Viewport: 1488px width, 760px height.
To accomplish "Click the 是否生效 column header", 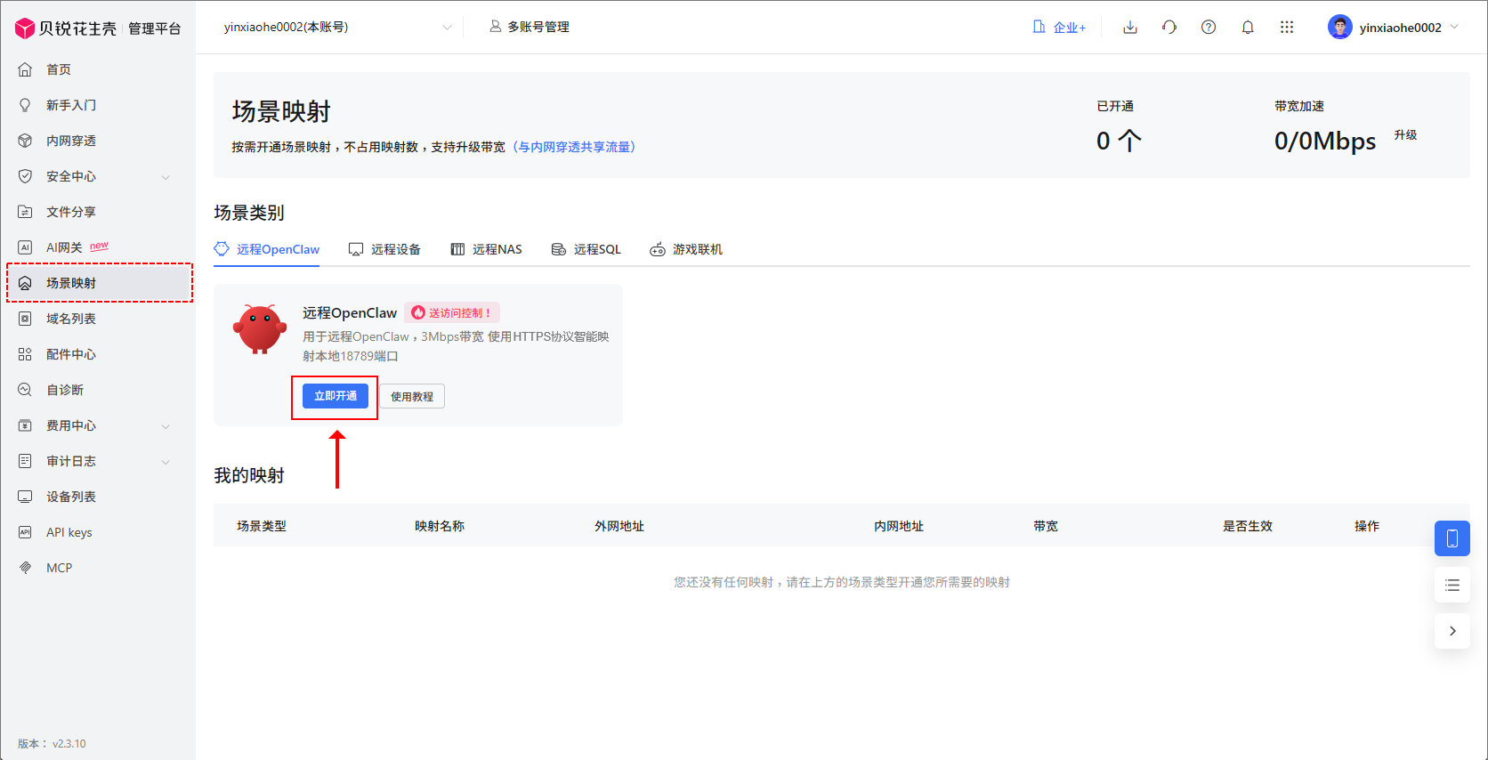I will (x=1248, y=526).
